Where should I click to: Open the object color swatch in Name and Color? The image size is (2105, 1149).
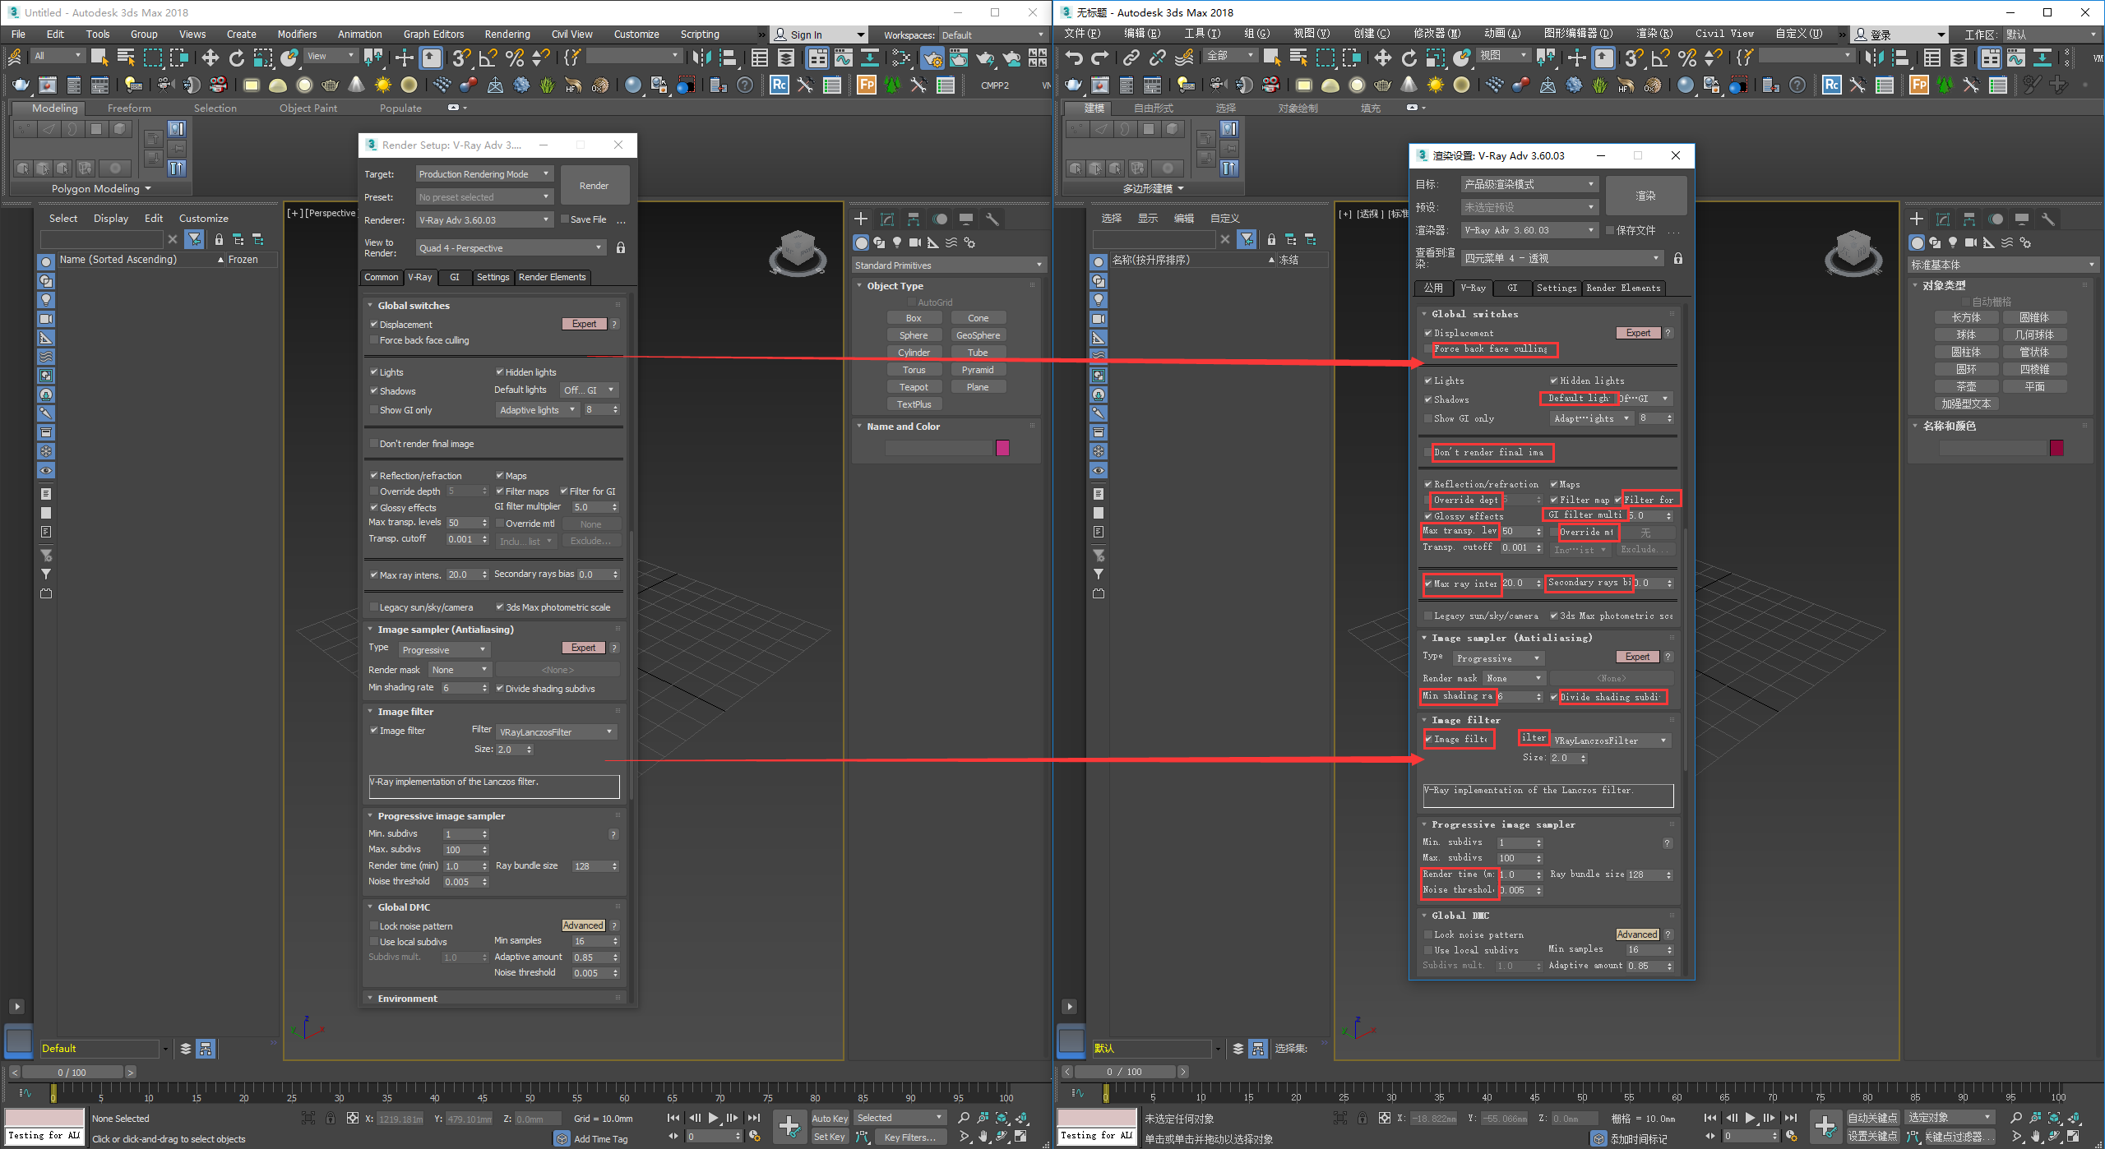pos(1003,448)
